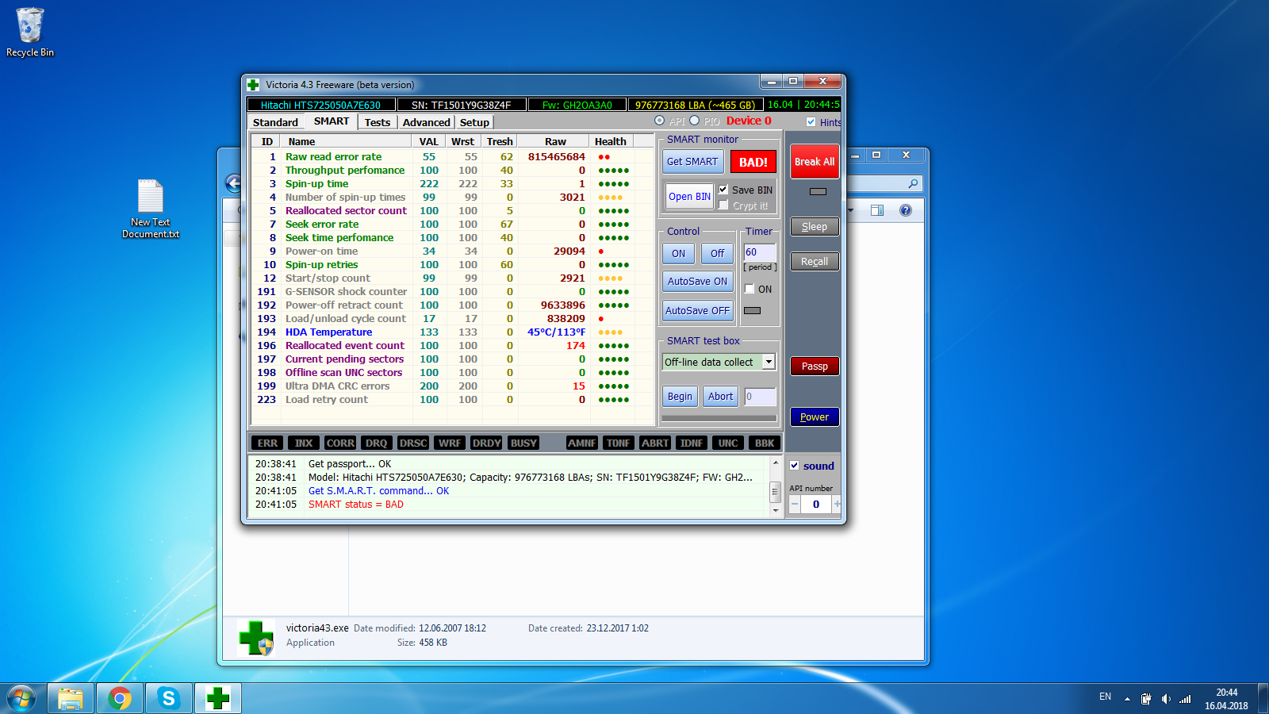Select the PIO radio button
Screen dimensions: 1269x714
pyautogui.click(x=695, y=121)
